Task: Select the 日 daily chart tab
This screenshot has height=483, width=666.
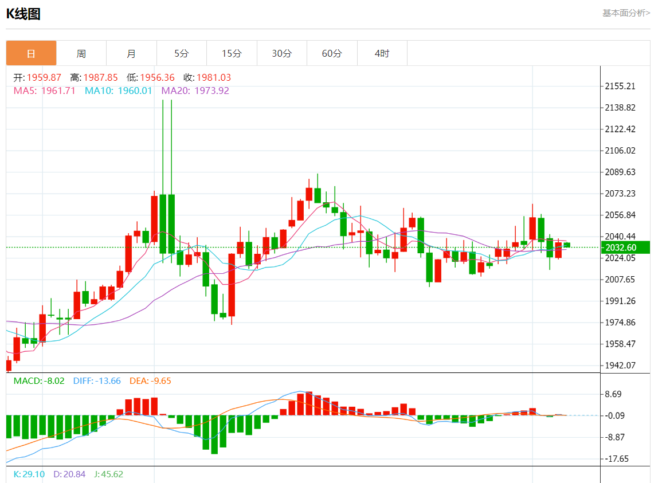Action: tap(31, 53)
